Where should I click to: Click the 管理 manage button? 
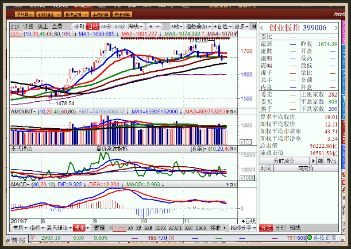pos(99,228)
